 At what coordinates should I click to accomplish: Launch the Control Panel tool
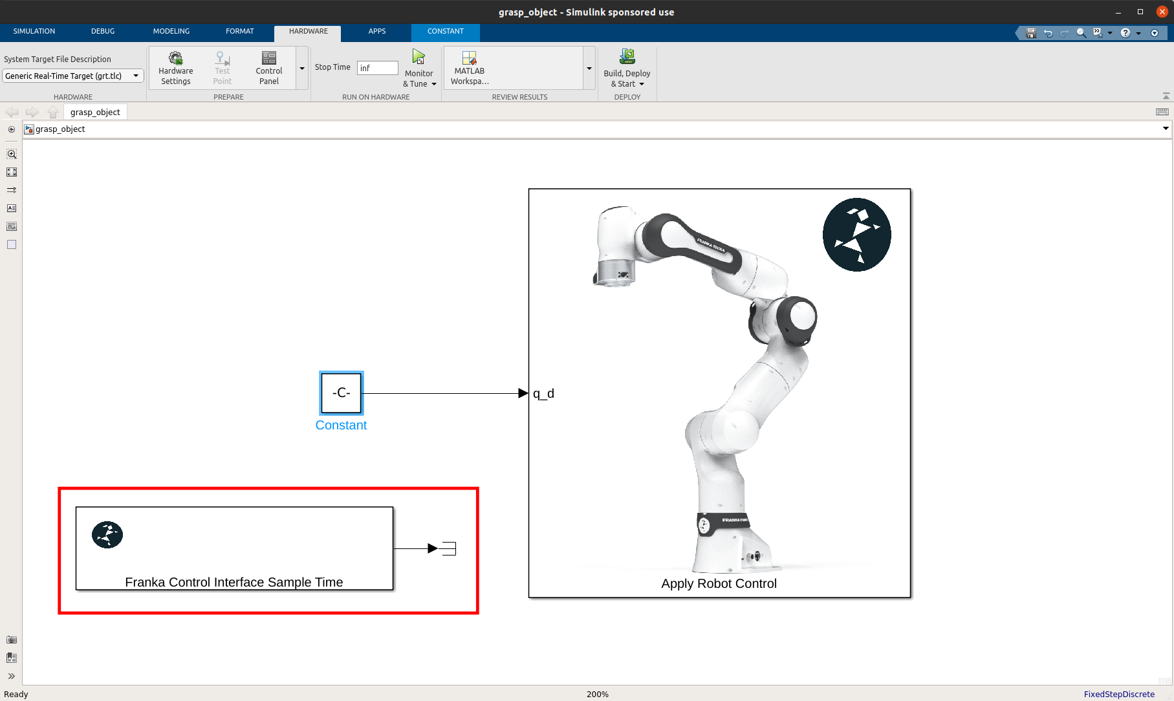click(268, 67)
